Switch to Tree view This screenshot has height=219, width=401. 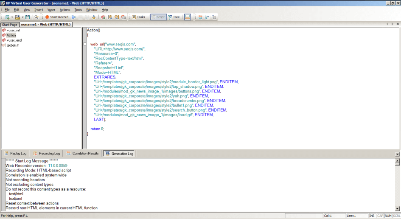[x=174, y=17]
